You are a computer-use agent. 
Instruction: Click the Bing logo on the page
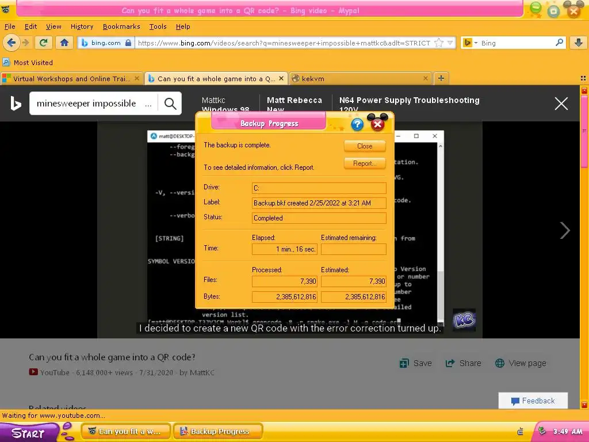pyautogui.click(x=16, y=104)
